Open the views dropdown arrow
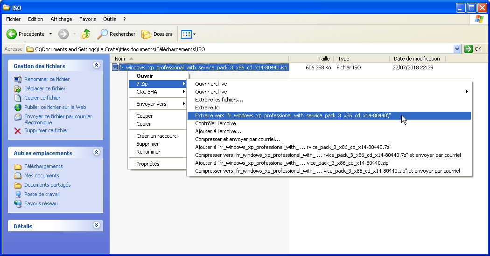Image resolution: width=490 pixels, height=256 pixels. [x=195, y=34]
